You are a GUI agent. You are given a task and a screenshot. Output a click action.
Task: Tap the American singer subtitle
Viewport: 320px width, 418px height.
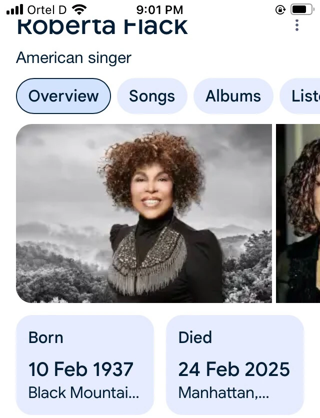[73, 58]
